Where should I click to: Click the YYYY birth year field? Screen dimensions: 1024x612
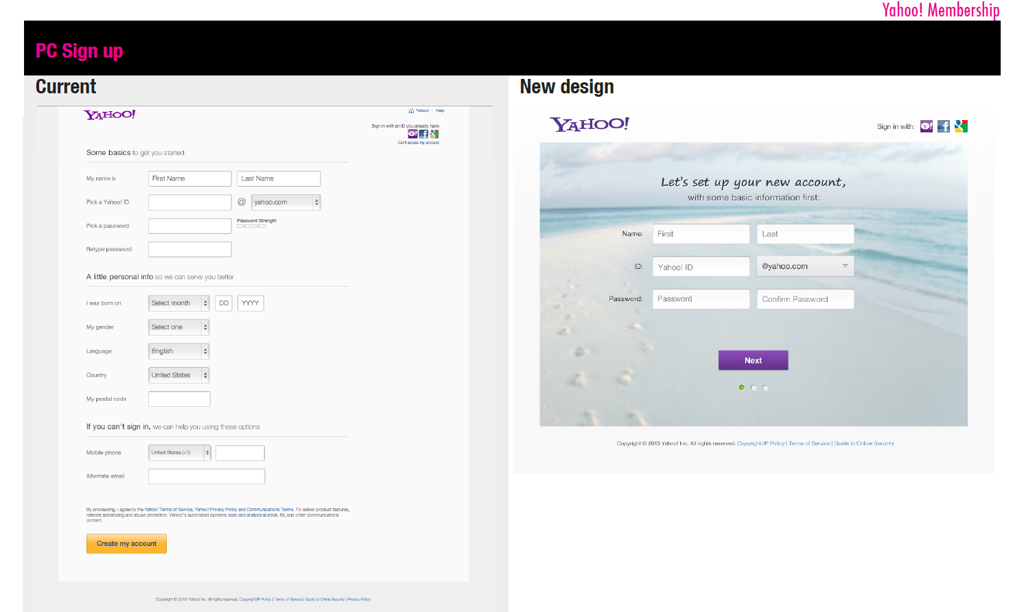click(251, 303)
